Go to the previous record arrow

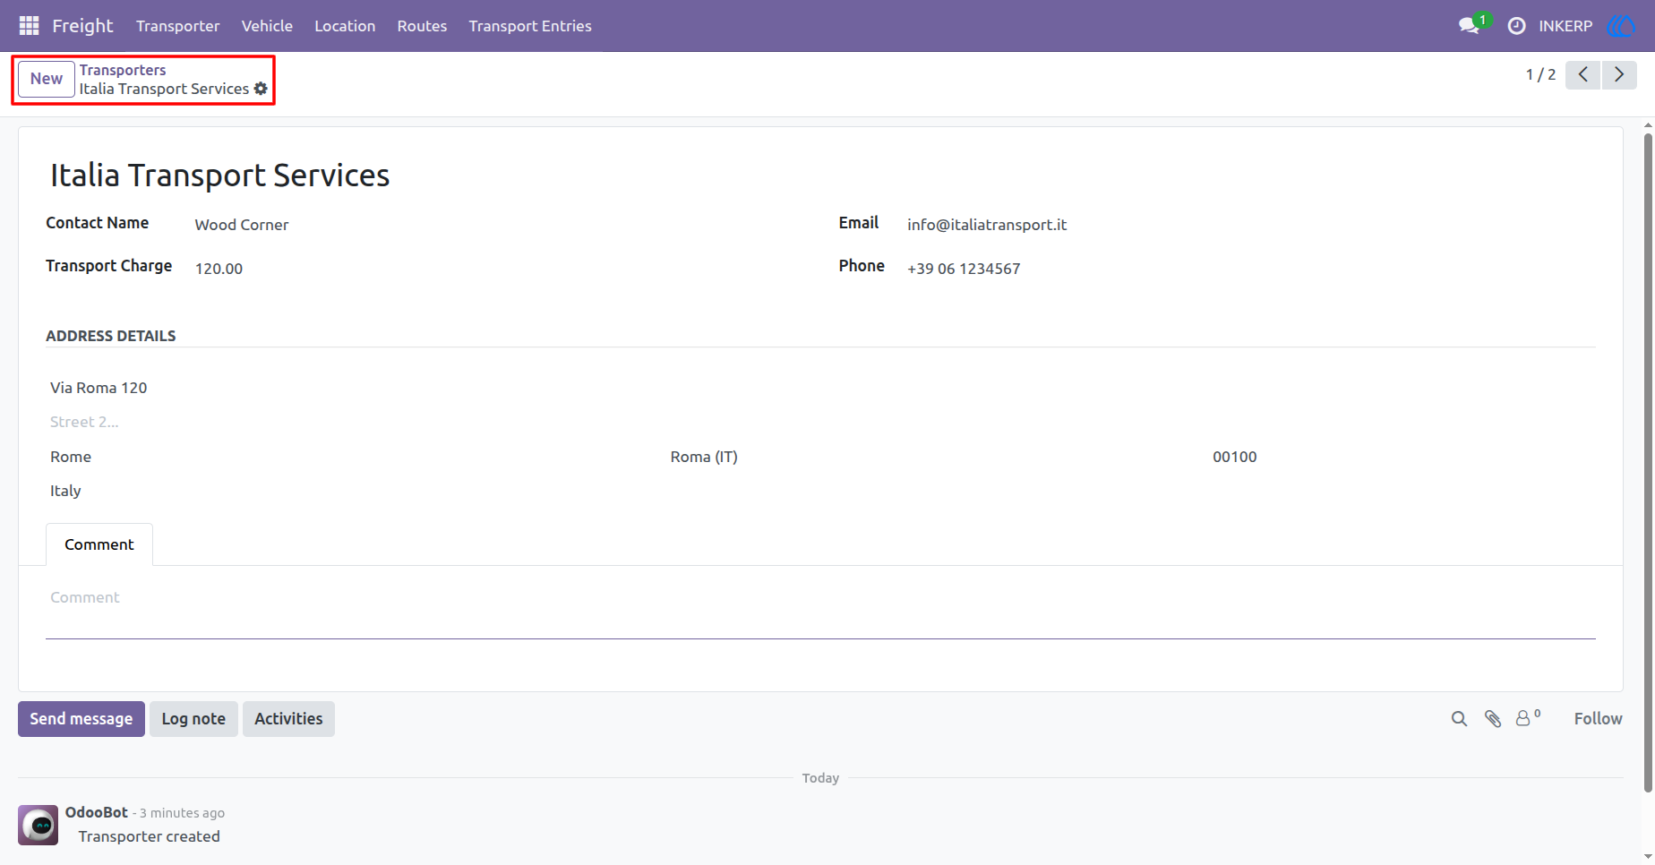point(1583,74)
